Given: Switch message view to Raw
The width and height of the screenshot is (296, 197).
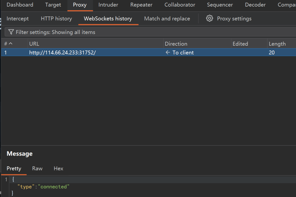Looking at the screenshot, I should (37, 169).
